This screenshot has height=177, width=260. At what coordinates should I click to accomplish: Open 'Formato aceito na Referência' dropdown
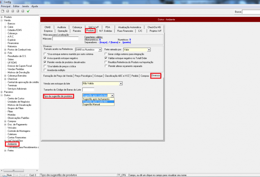point(100,49)
